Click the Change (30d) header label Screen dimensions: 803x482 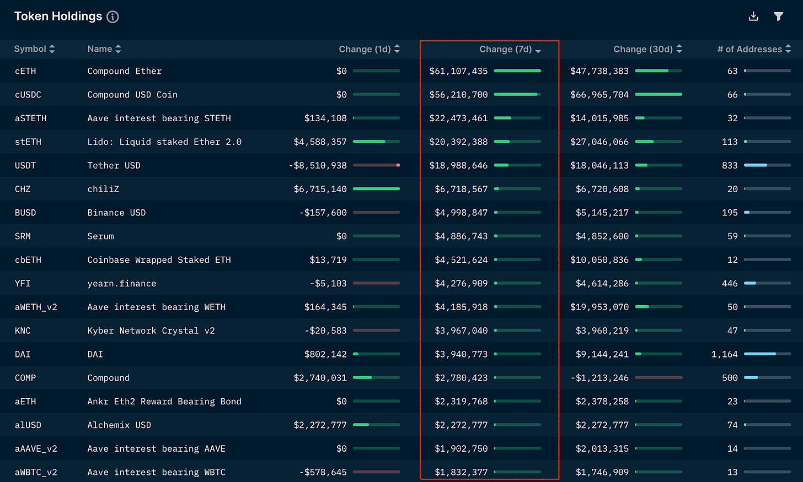coord(643,49)
